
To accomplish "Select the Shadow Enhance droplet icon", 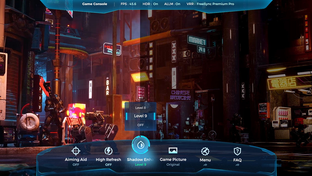I will (141, 145).
